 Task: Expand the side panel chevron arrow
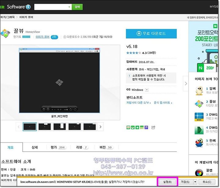186,84
